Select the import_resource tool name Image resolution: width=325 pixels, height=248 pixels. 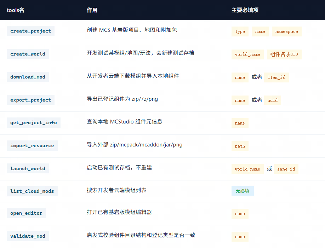click(32, 145)
